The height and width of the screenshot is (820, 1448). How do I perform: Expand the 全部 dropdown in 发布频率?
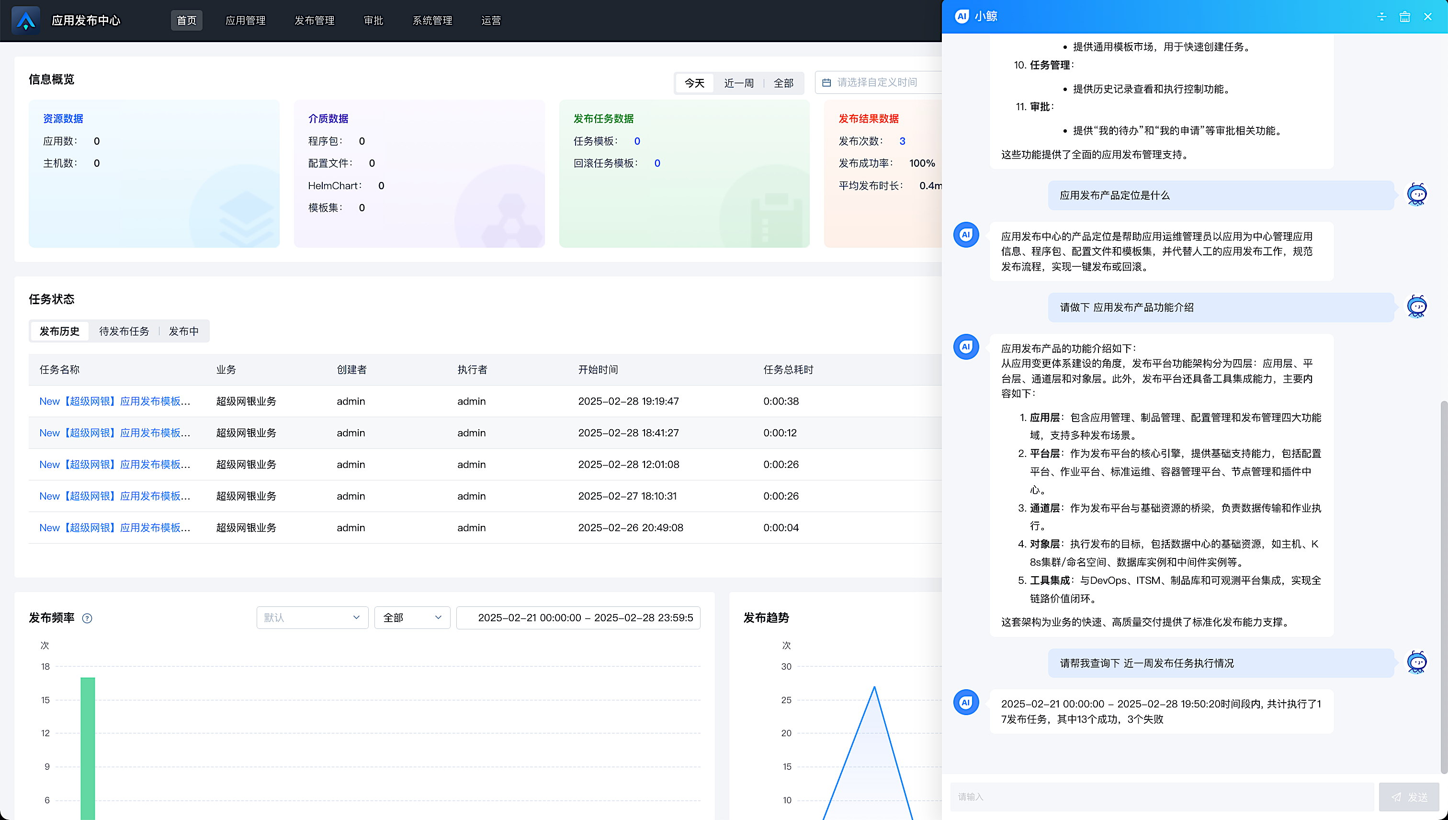point(412,618)
